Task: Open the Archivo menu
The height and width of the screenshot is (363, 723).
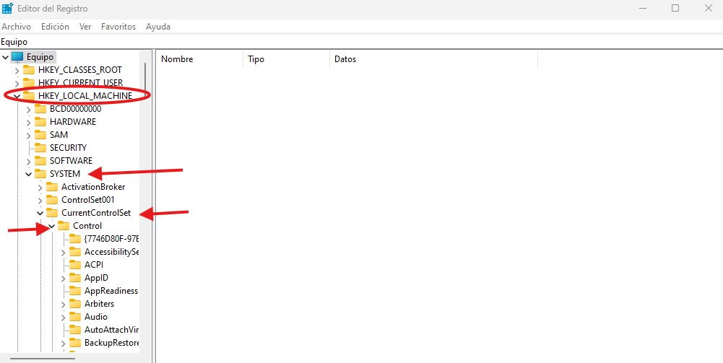Action: [x=16, y=27]
